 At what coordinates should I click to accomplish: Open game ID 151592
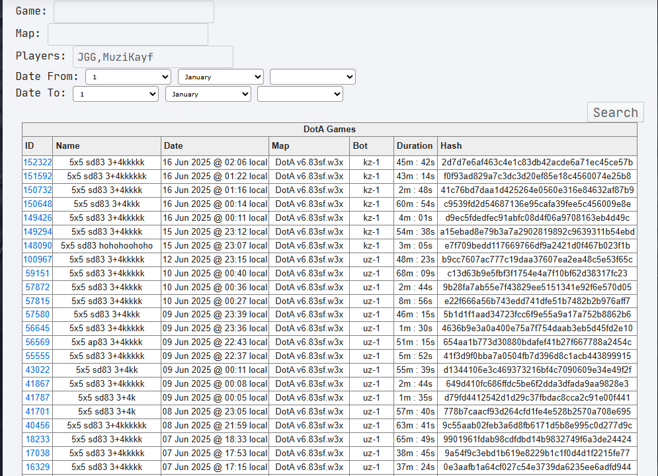(37, 176)
